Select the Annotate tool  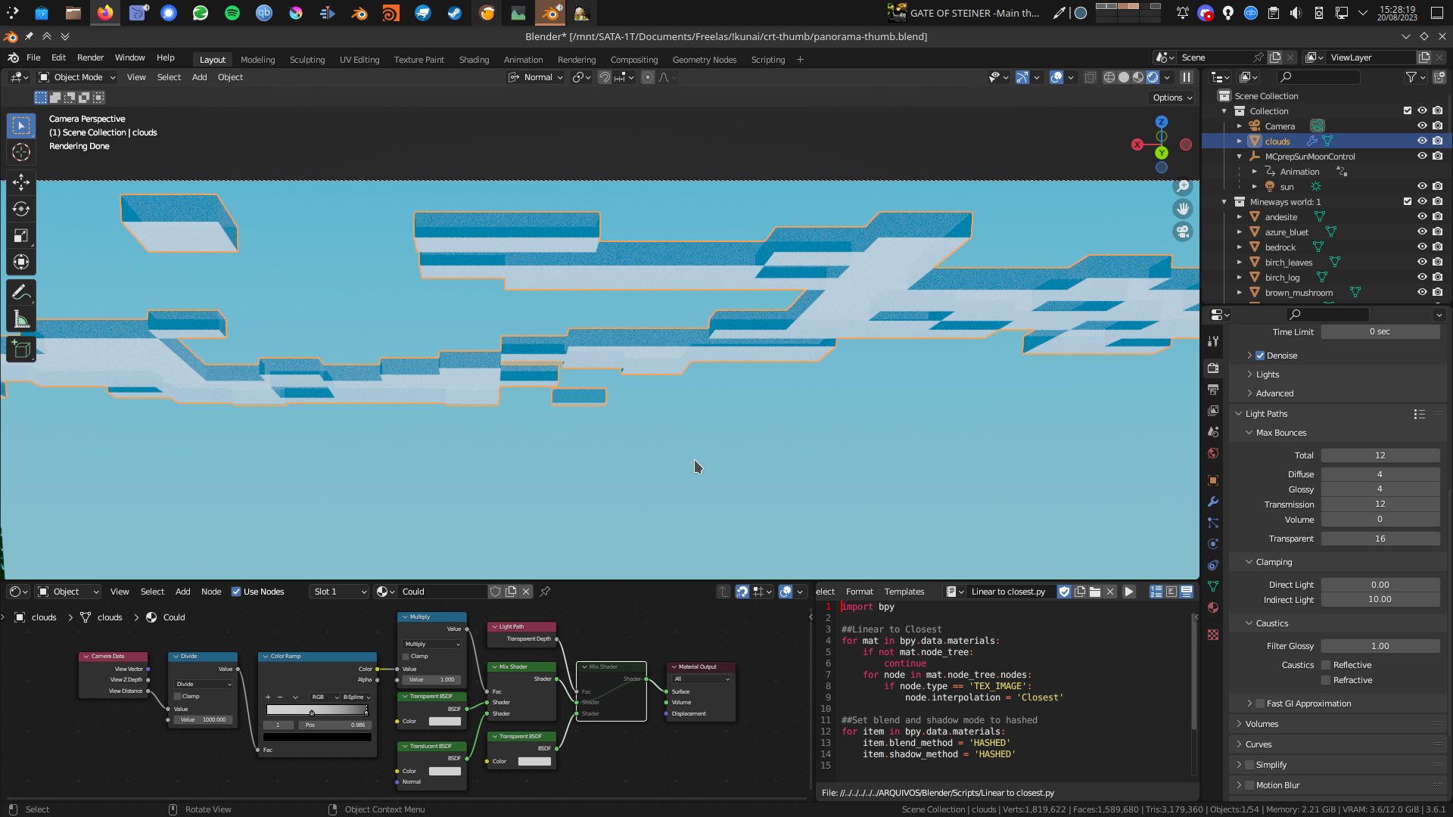pos(21,291)
